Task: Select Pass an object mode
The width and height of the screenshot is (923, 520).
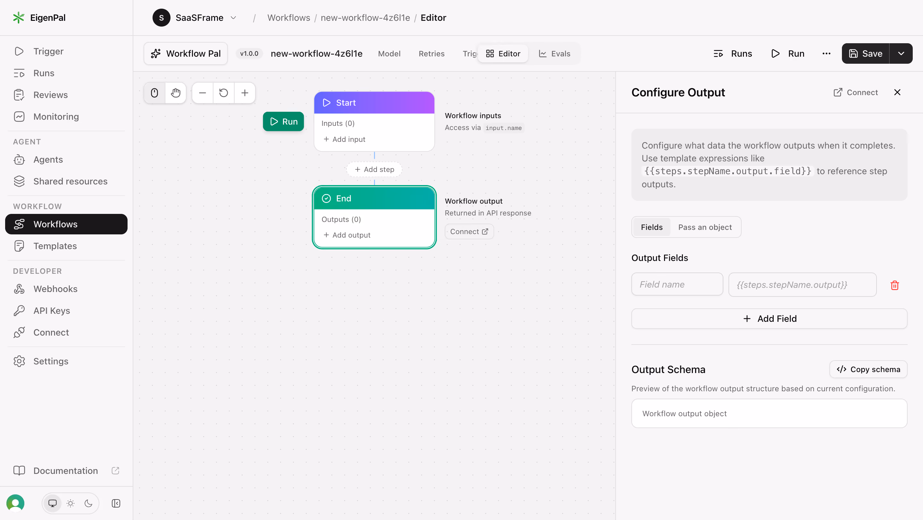Action: (704, 227)
